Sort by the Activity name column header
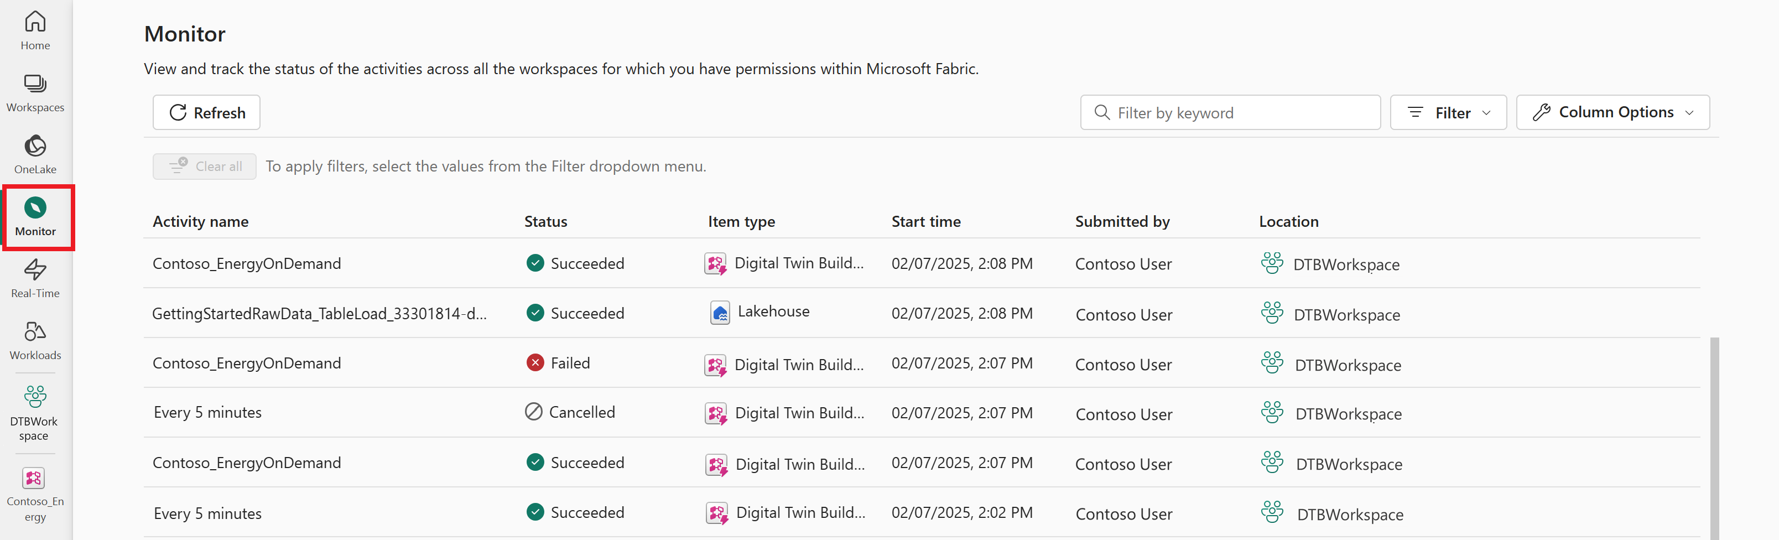Screen dimensions: 1779x540 [200, 222]
